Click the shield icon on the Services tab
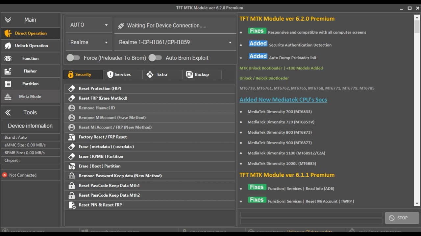This screenshot has width=421, height=236. pos(110,75)
